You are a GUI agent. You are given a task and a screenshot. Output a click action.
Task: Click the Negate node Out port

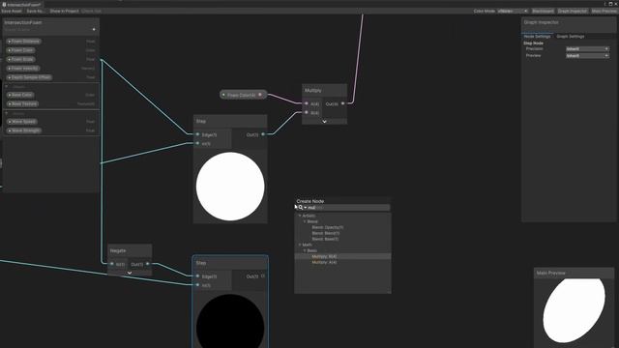[148, 264]
